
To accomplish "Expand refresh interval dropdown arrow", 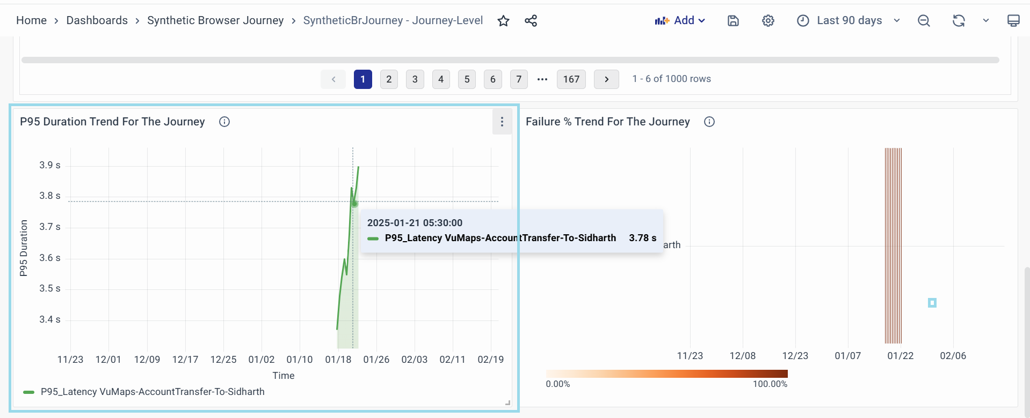I will (x=986, y=21).
